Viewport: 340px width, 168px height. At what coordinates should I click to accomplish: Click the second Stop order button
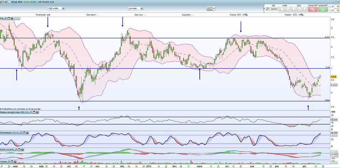(299, 9)
